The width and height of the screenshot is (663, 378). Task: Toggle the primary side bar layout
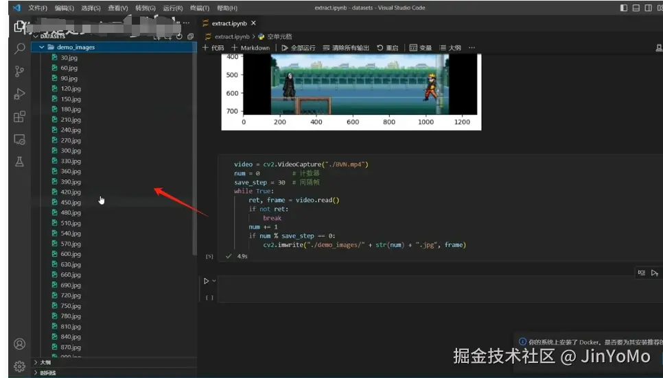point(624,8)
